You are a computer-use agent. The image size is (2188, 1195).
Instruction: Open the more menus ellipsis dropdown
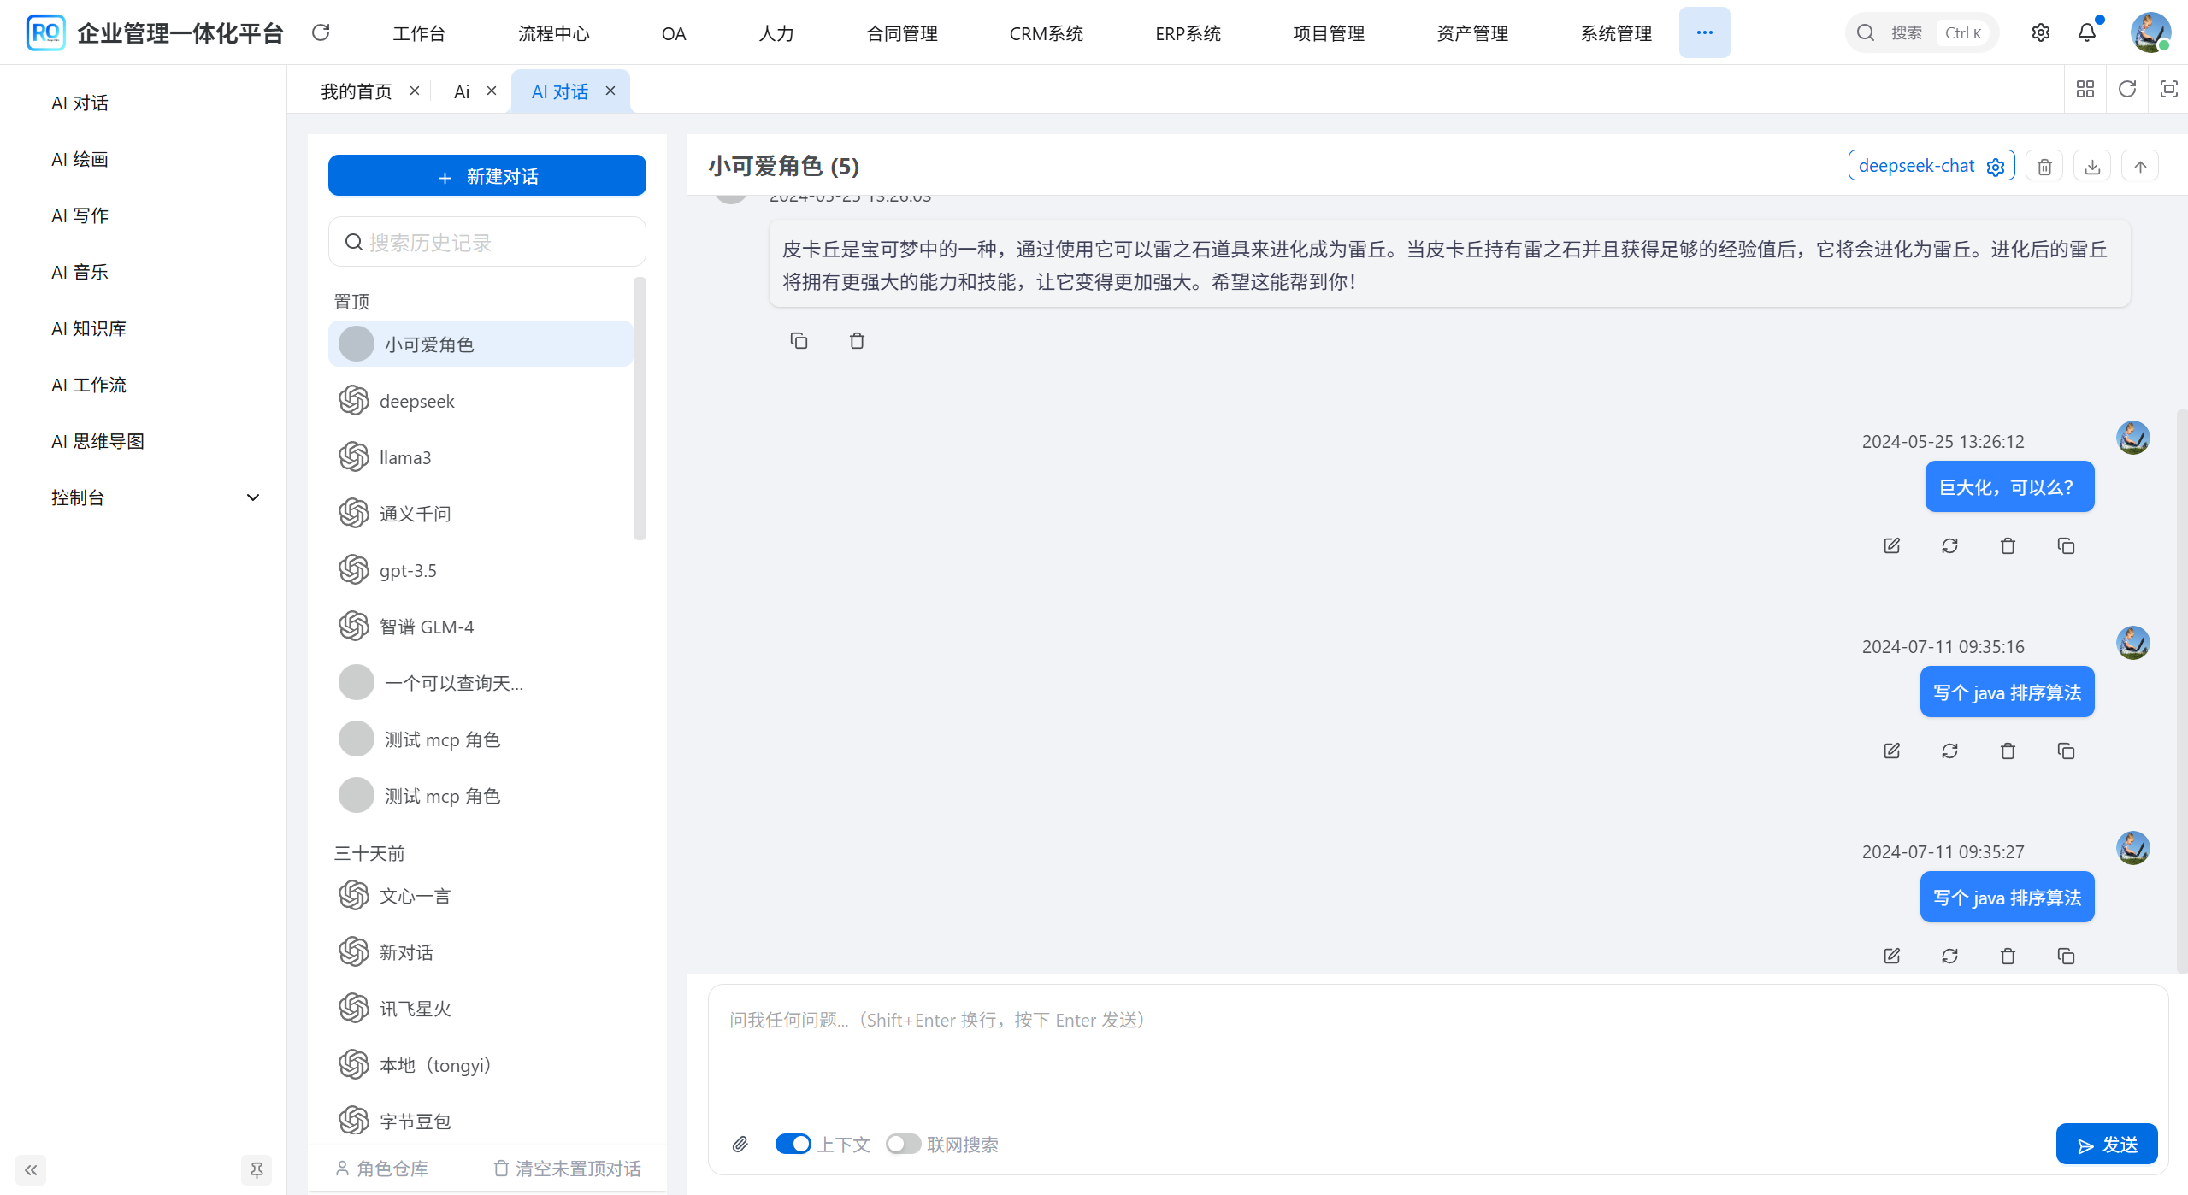tap(1704, 32)
